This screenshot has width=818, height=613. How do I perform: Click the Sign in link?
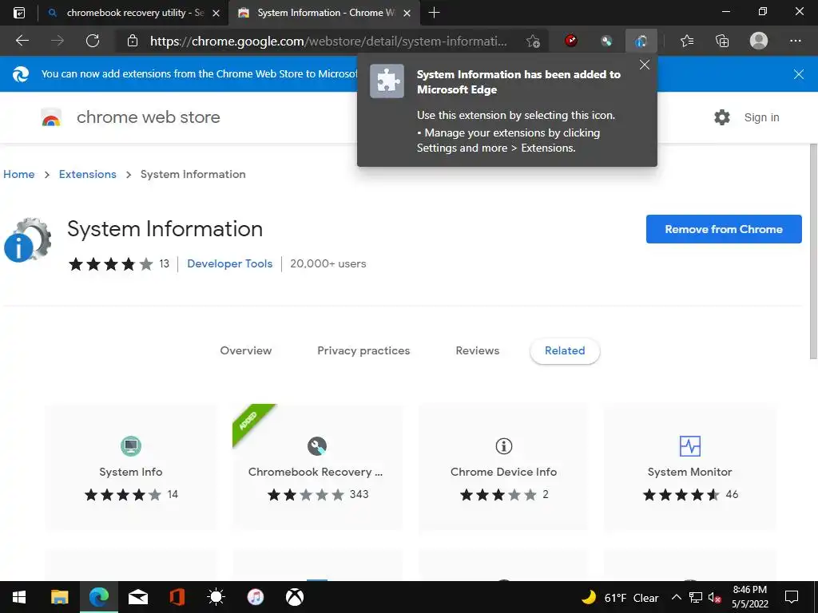[761, 118]
